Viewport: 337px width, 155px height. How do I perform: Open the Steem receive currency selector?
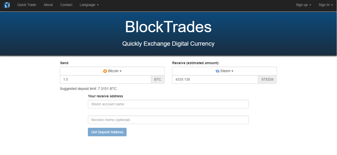224,71
